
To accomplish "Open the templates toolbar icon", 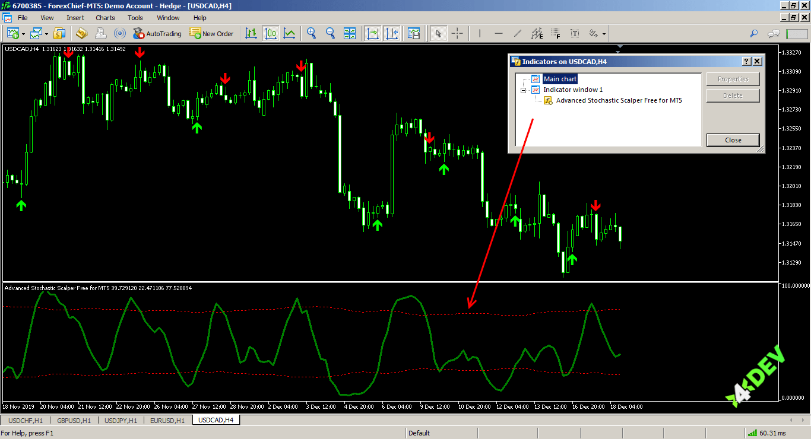I will 414,33.
